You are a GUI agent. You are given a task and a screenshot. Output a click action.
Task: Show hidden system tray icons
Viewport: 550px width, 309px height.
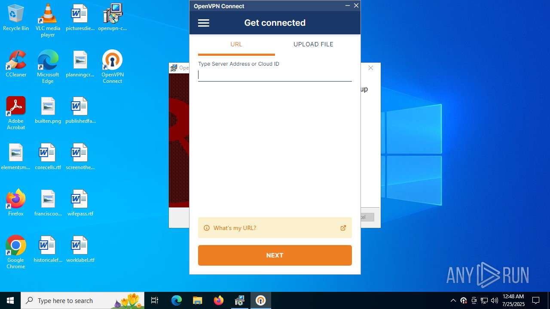[453, 300]
